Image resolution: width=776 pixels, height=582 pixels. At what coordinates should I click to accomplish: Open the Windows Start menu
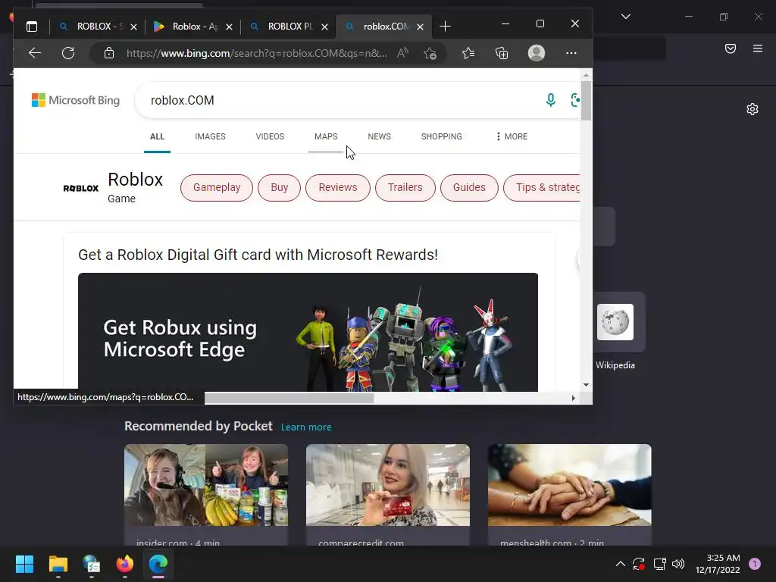[x=25, y=564]
